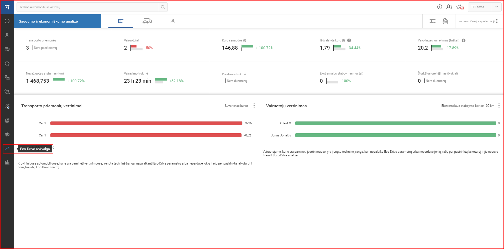504x249 pixels.
Task: Open the info circle icon in header
Action: [x=440, y=7]
